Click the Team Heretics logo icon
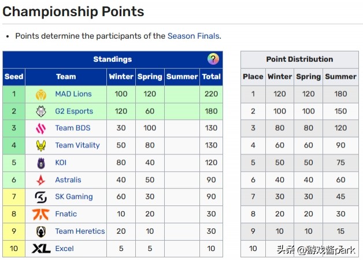Image resolution: width=363 pixels, height=262 pixels. (41, 231)
